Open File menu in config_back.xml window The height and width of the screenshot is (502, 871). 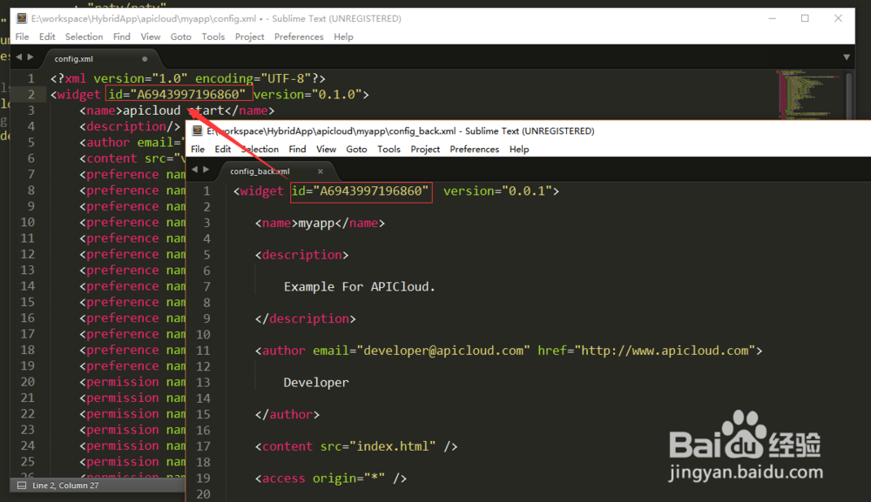198,150
